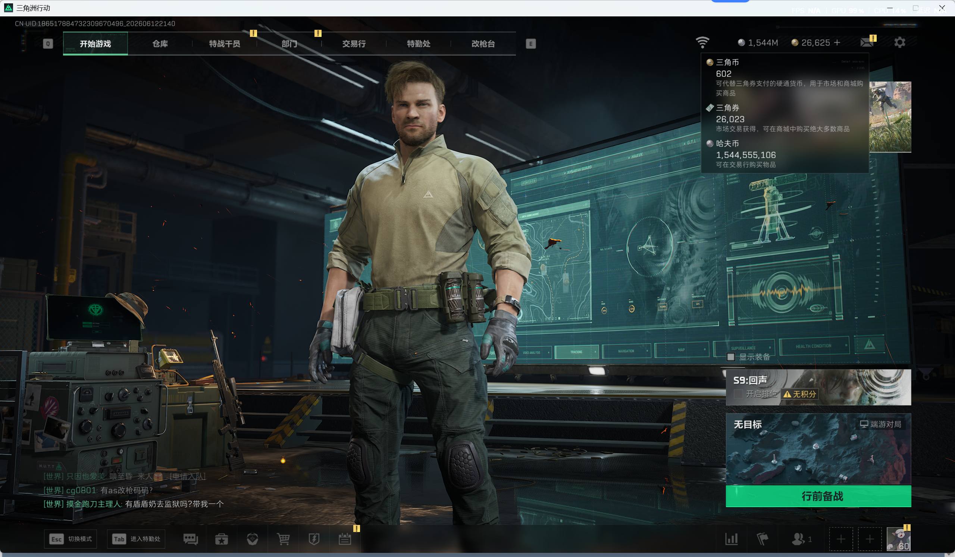
Task: Click chat message 有as改枪码码?
Action: click(126, 490)
